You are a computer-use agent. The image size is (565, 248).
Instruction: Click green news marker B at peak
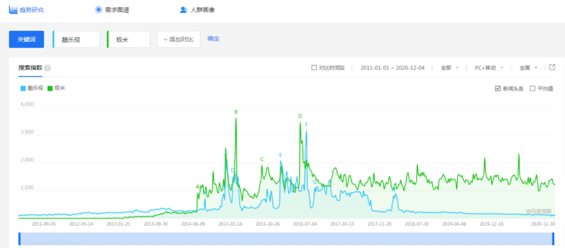coord(236,112)
